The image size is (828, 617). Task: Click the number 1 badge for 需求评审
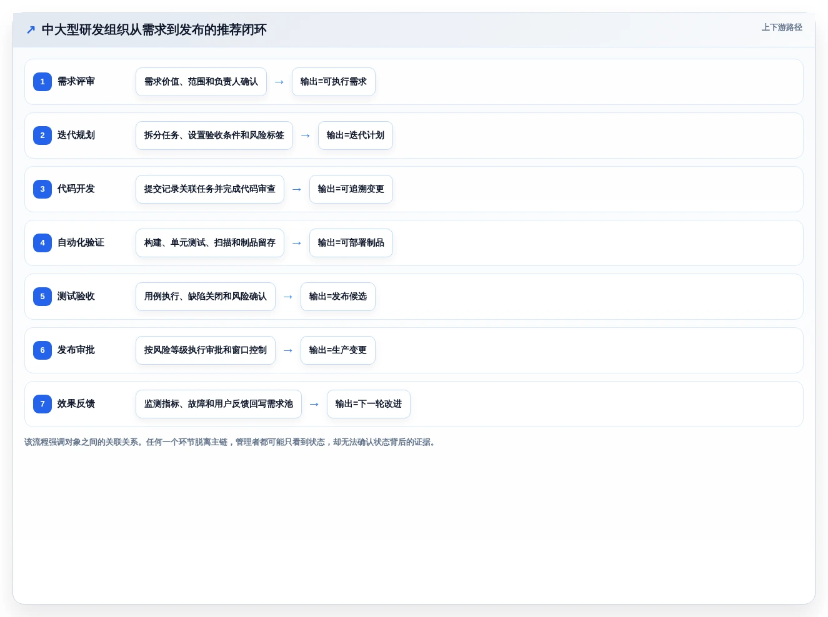pos(42,82)
